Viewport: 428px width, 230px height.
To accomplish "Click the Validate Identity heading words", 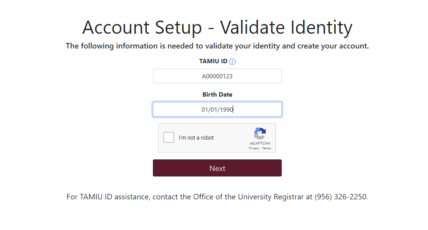I will pyautogui.click(x=286, y=28).
